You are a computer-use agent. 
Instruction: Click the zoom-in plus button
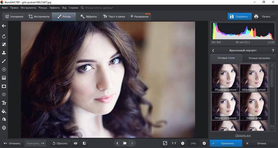pyautogui.click(x=204, y=143)
